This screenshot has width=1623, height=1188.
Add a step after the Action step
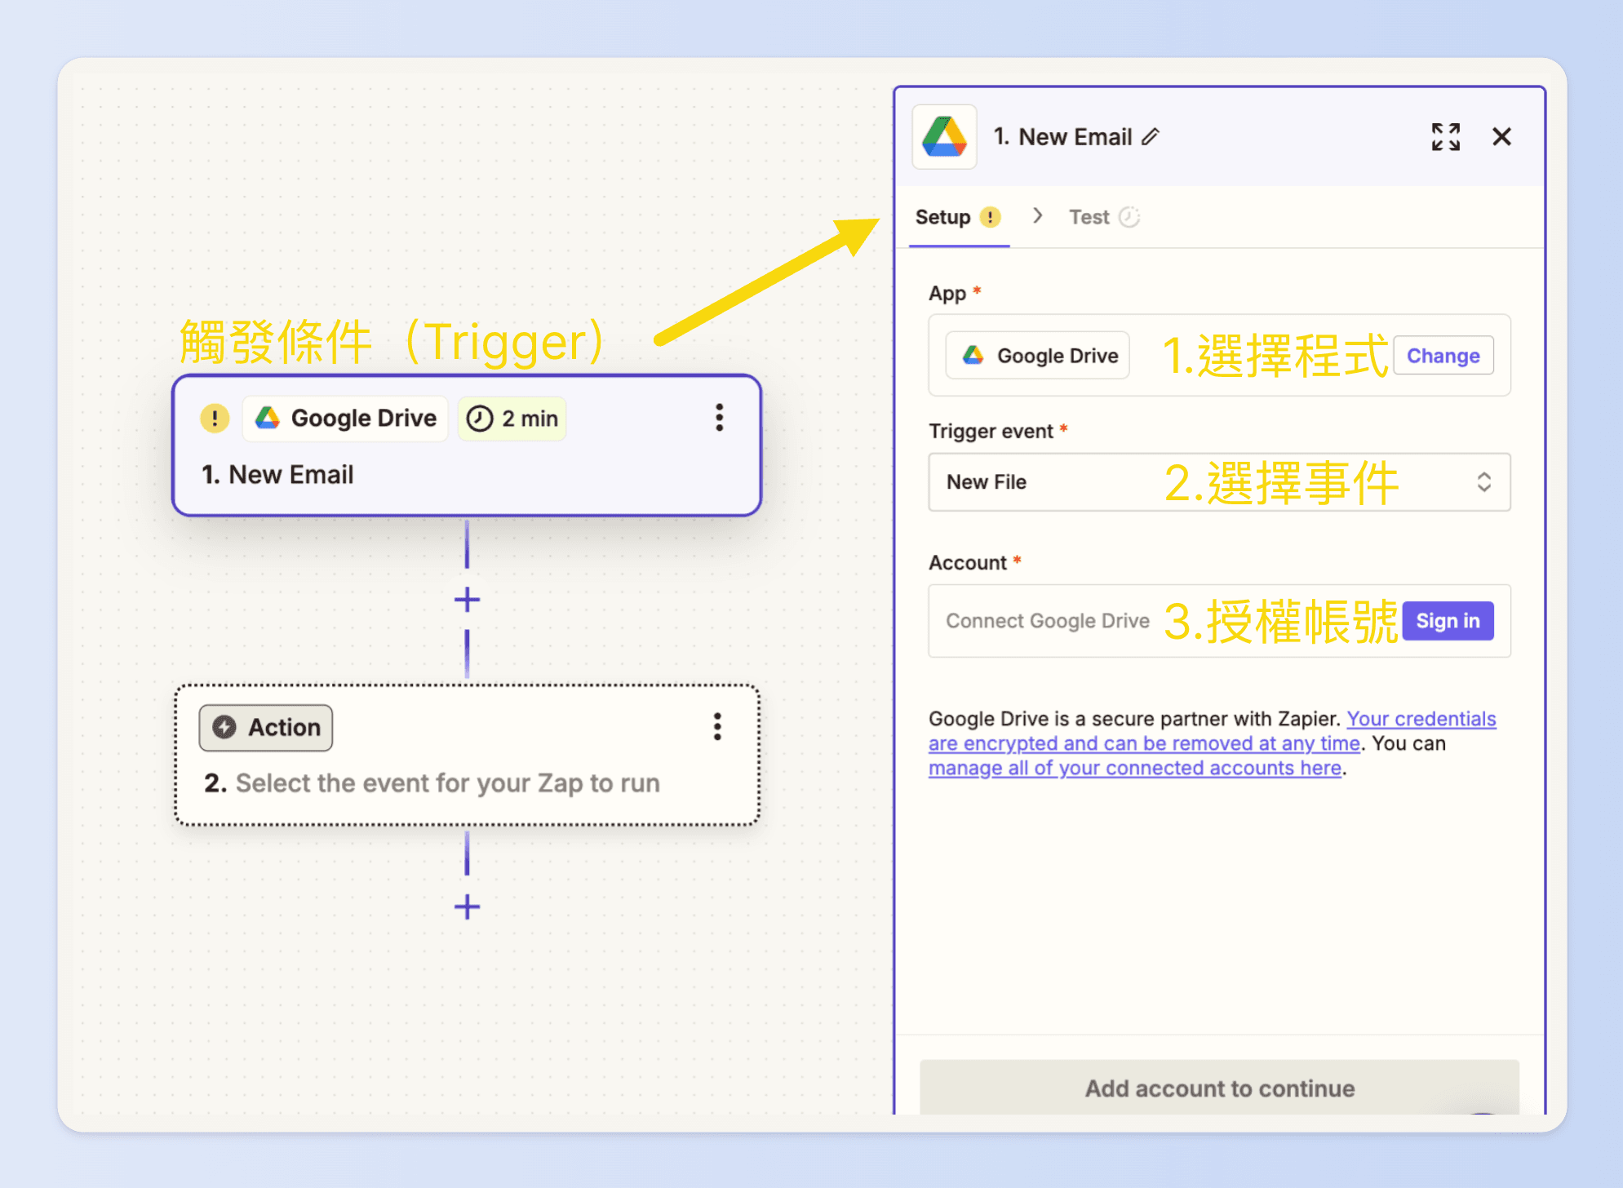click(x=467, y=907)
